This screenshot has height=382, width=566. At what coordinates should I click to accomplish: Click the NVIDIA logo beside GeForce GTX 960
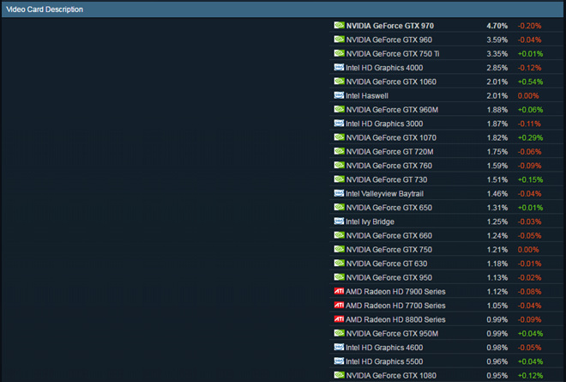click(x=339, y=39)
